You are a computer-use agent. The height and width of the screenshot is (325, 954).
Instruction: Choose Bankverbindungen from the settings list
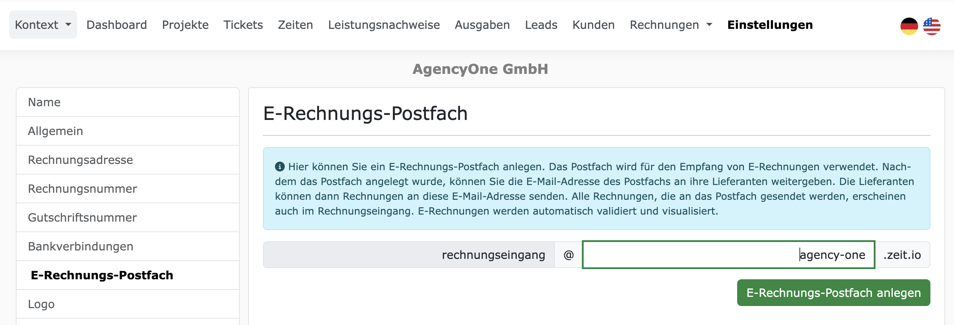(80, 247)
